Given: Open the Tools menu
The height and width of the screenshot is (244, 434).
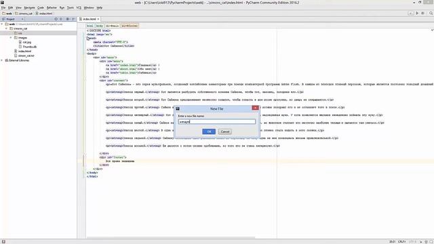Looking at the screenshot, I should pos(71,7).
